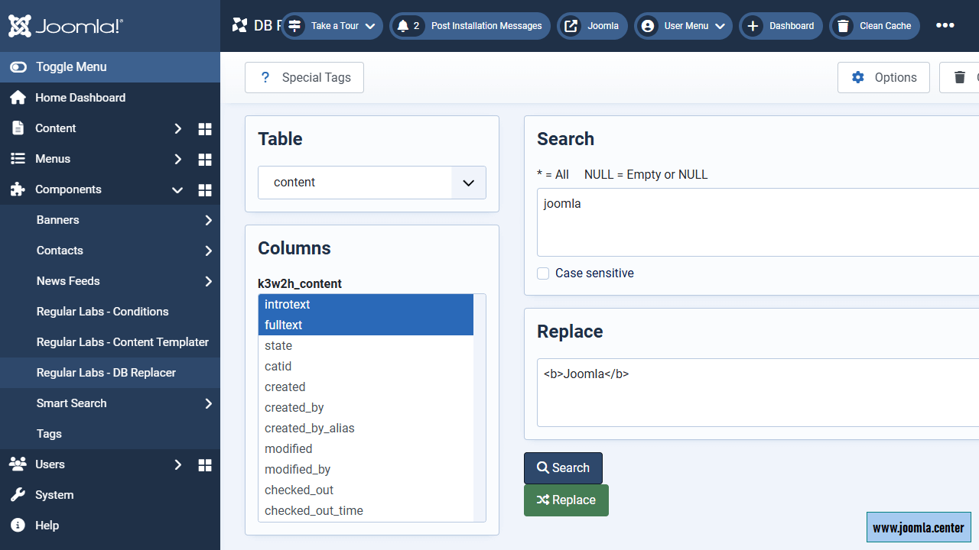Select the modified_by column

(366, 469)
